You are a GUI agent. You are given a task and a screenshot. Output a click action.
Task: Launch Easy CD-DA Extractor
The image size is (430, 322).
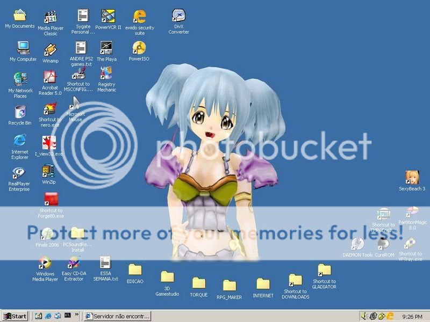point(73,263)
